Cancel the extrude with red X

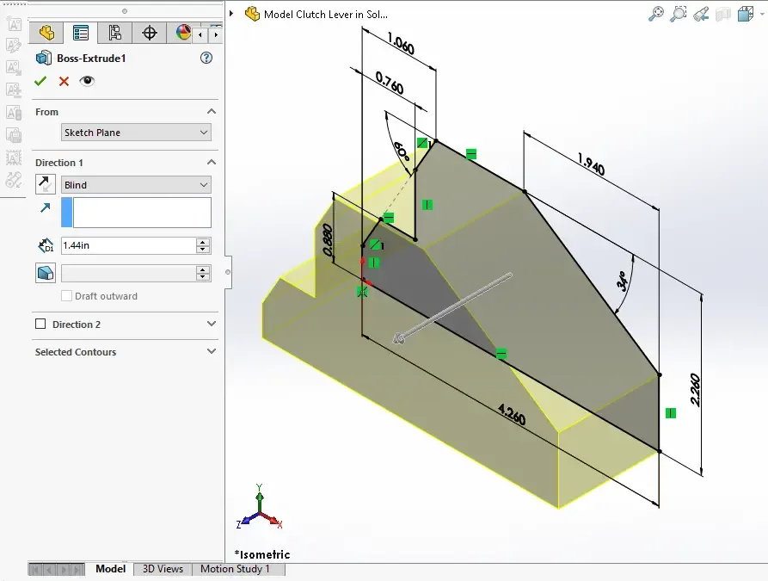click(64, 82)
